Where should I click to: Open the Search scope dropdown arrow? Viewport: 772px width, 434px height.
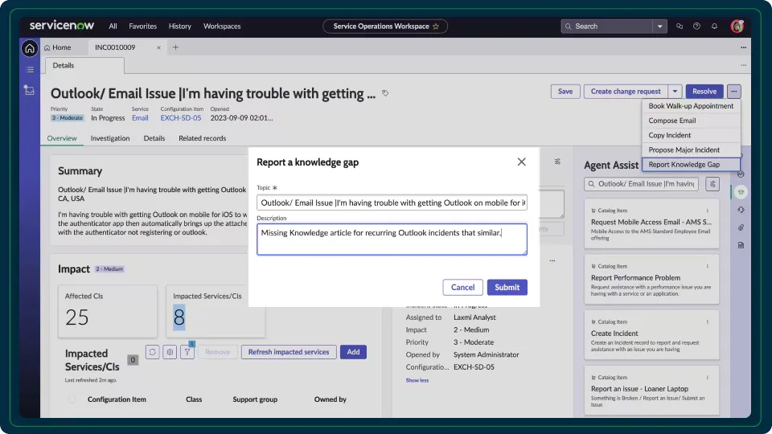660,26
